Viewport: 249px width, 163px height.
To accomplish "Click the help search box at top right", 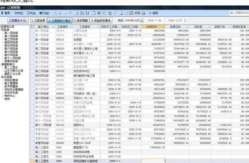I will 239,13.
